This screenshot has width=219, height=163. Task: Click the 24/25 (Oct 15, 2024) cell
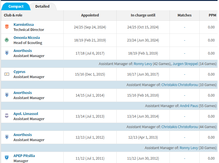tap(143, 27)
